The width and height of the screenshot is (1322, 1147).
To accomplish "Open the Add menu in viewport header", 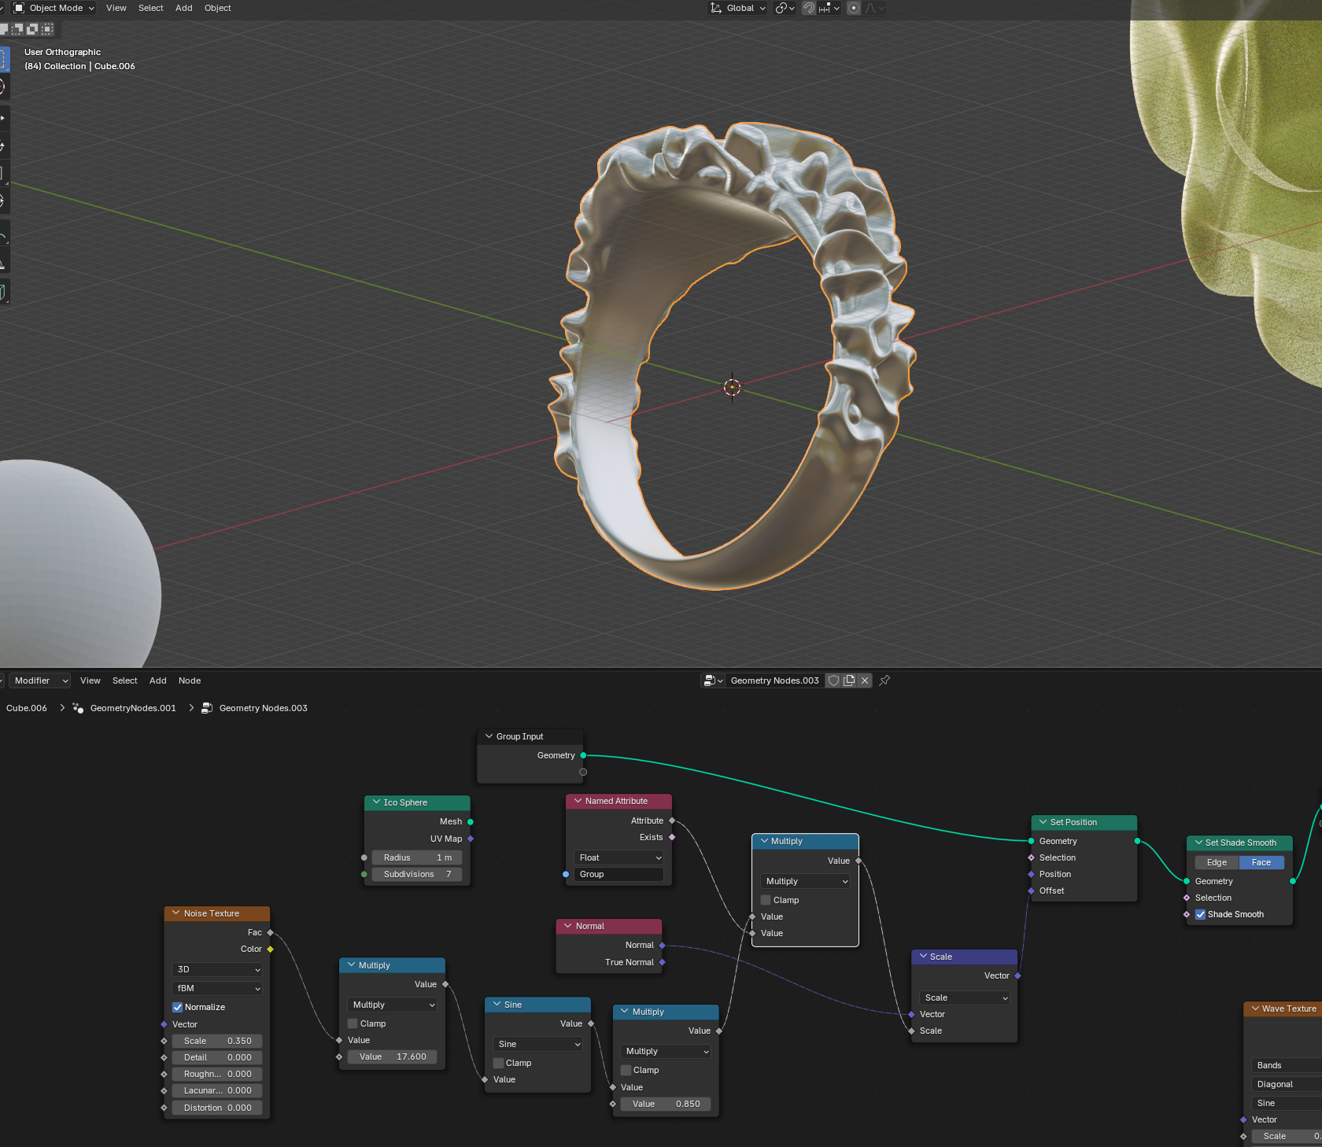I will pos(183,8).
